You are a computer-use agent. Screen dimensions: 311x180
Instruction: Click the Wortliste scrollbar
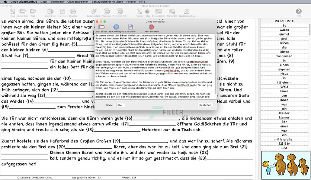pyautogui.click(x=309, y=29)
